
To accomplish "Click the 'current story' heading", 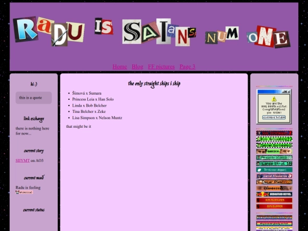I will click(34, 151).
